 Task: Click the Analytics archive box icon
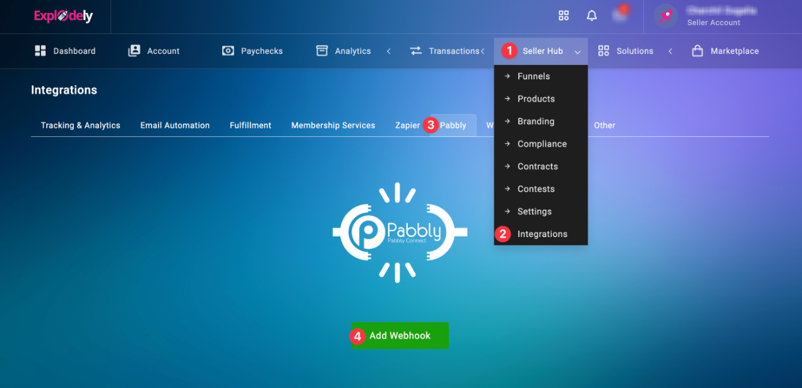(322, 51)
